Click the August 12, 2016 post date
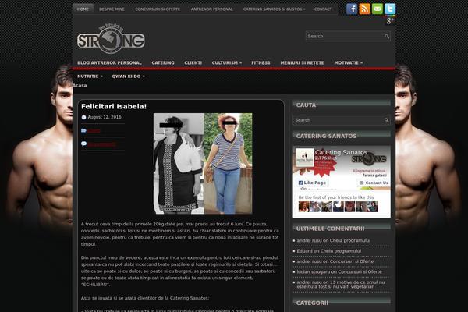Screen dimensions: 468x312 105,117
